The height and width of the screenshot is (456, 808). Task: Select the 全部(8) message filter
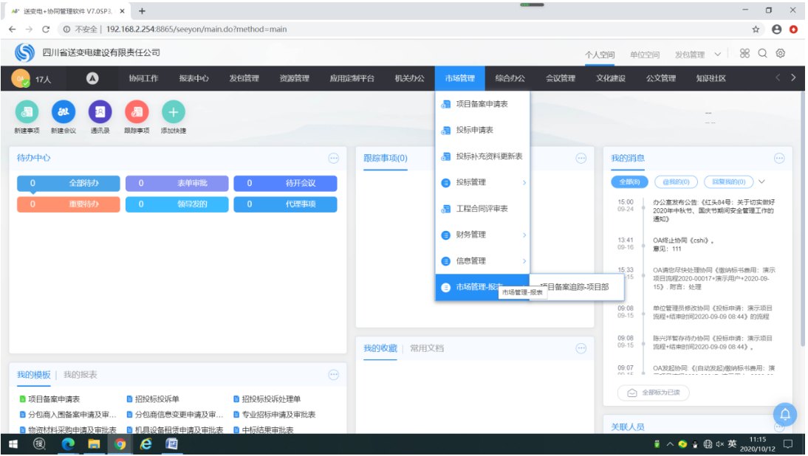click(629, 182)
